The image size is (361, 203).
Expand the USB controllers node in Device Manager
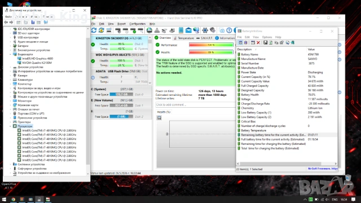pyautogui.click(x=10, y=37)
